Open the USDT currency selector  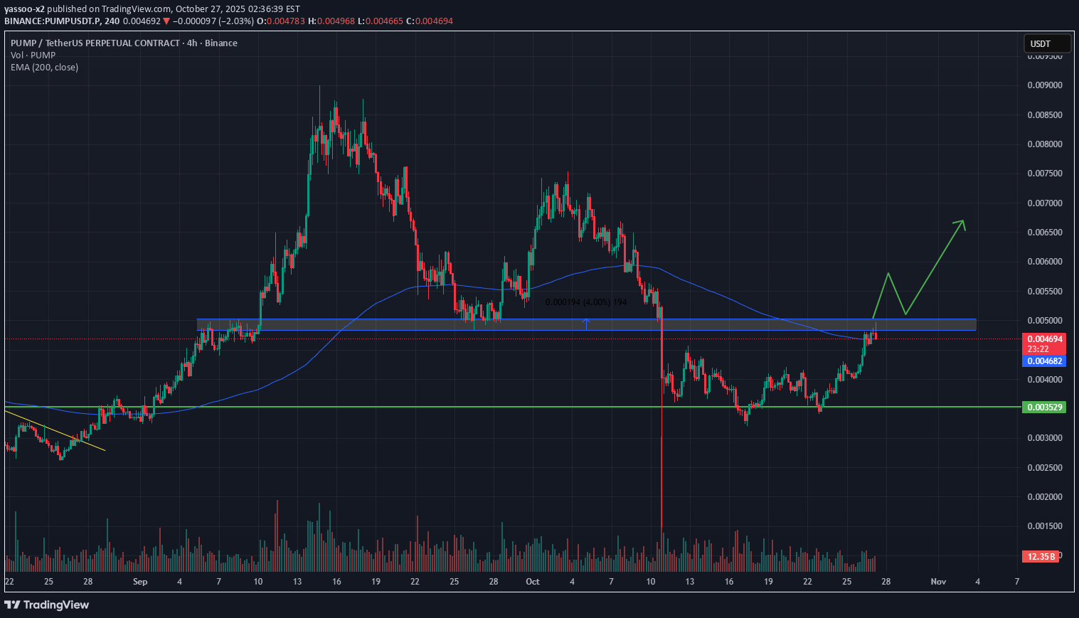1046,44
